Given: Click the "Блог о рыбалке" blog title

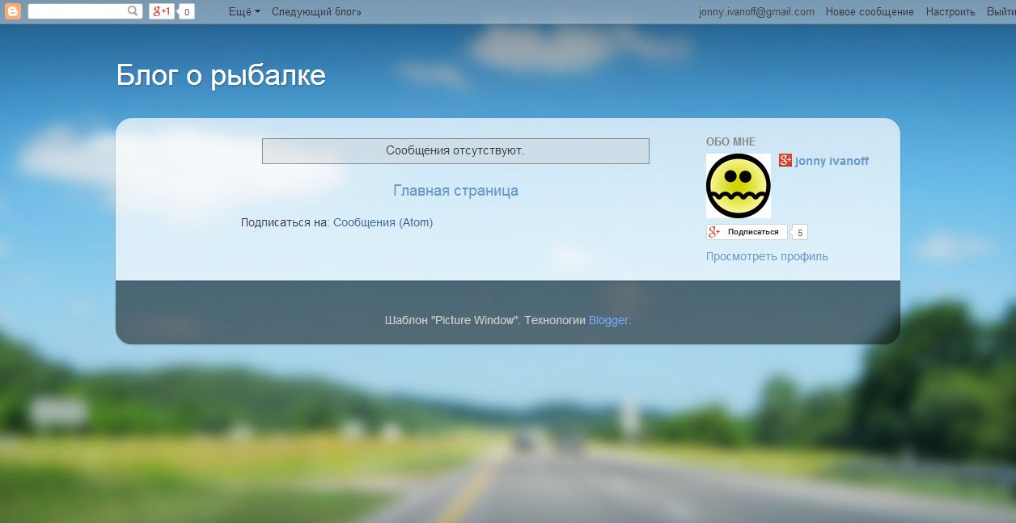Looking at the screenshot, I should point(221,75).
